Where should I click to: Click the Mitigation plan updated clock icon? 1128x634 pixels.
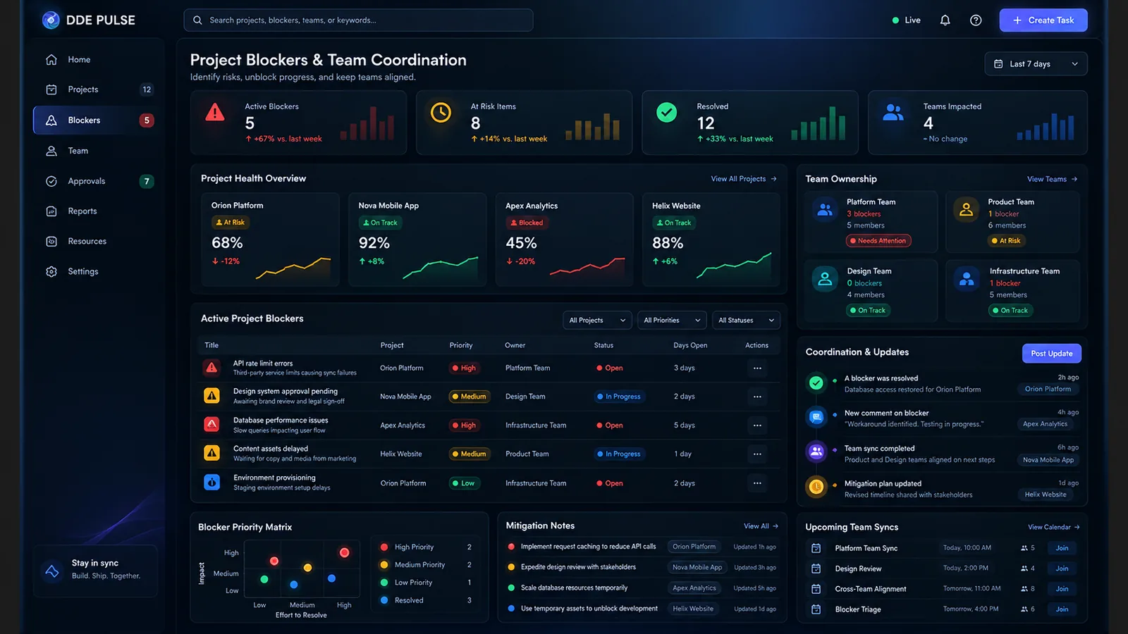point(816,487)
